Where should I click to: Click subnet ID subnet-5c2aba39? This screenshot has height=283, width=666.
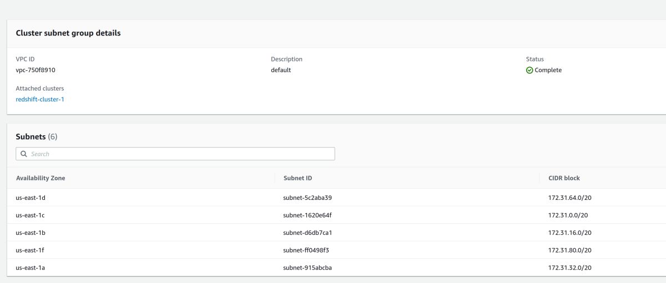point(307,198)
